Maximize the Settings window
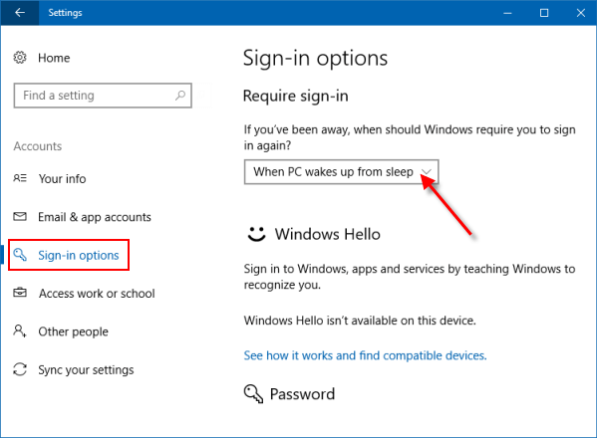The height and width of the screenshot is (438, 597). point(544,13)
